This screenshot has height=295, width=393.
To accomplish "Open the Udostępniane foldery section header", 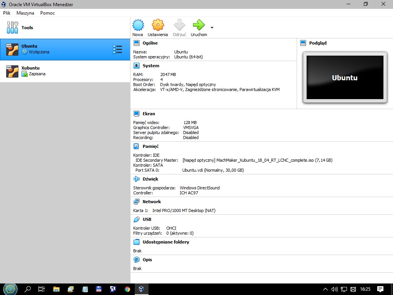I will [166, 242].
